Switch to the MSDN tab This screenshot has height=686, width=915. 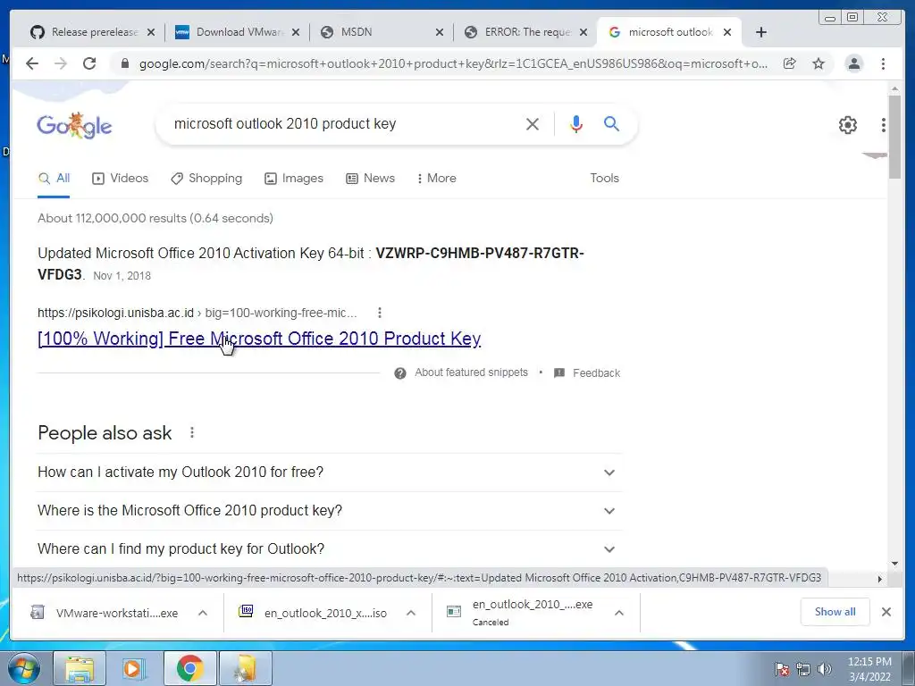click(x=382, y=32)
